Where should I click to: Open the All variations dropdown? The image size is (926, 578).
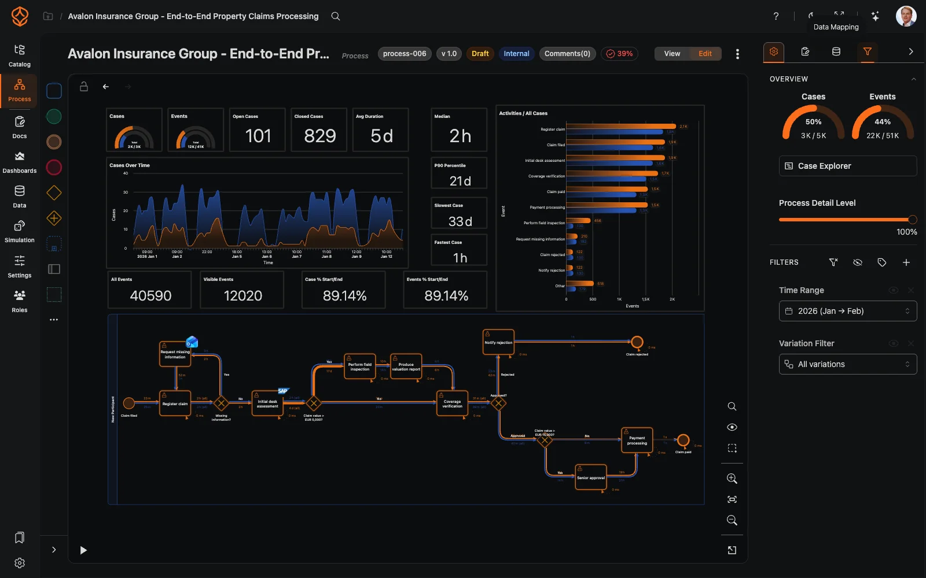tap(848, 364)
